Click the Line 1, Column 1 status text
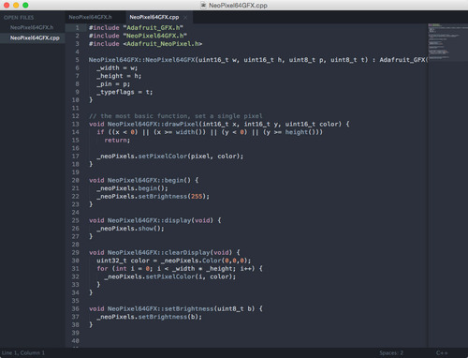Image resolution: width=468 pixels, height=358 pixels. coord(23,353)
